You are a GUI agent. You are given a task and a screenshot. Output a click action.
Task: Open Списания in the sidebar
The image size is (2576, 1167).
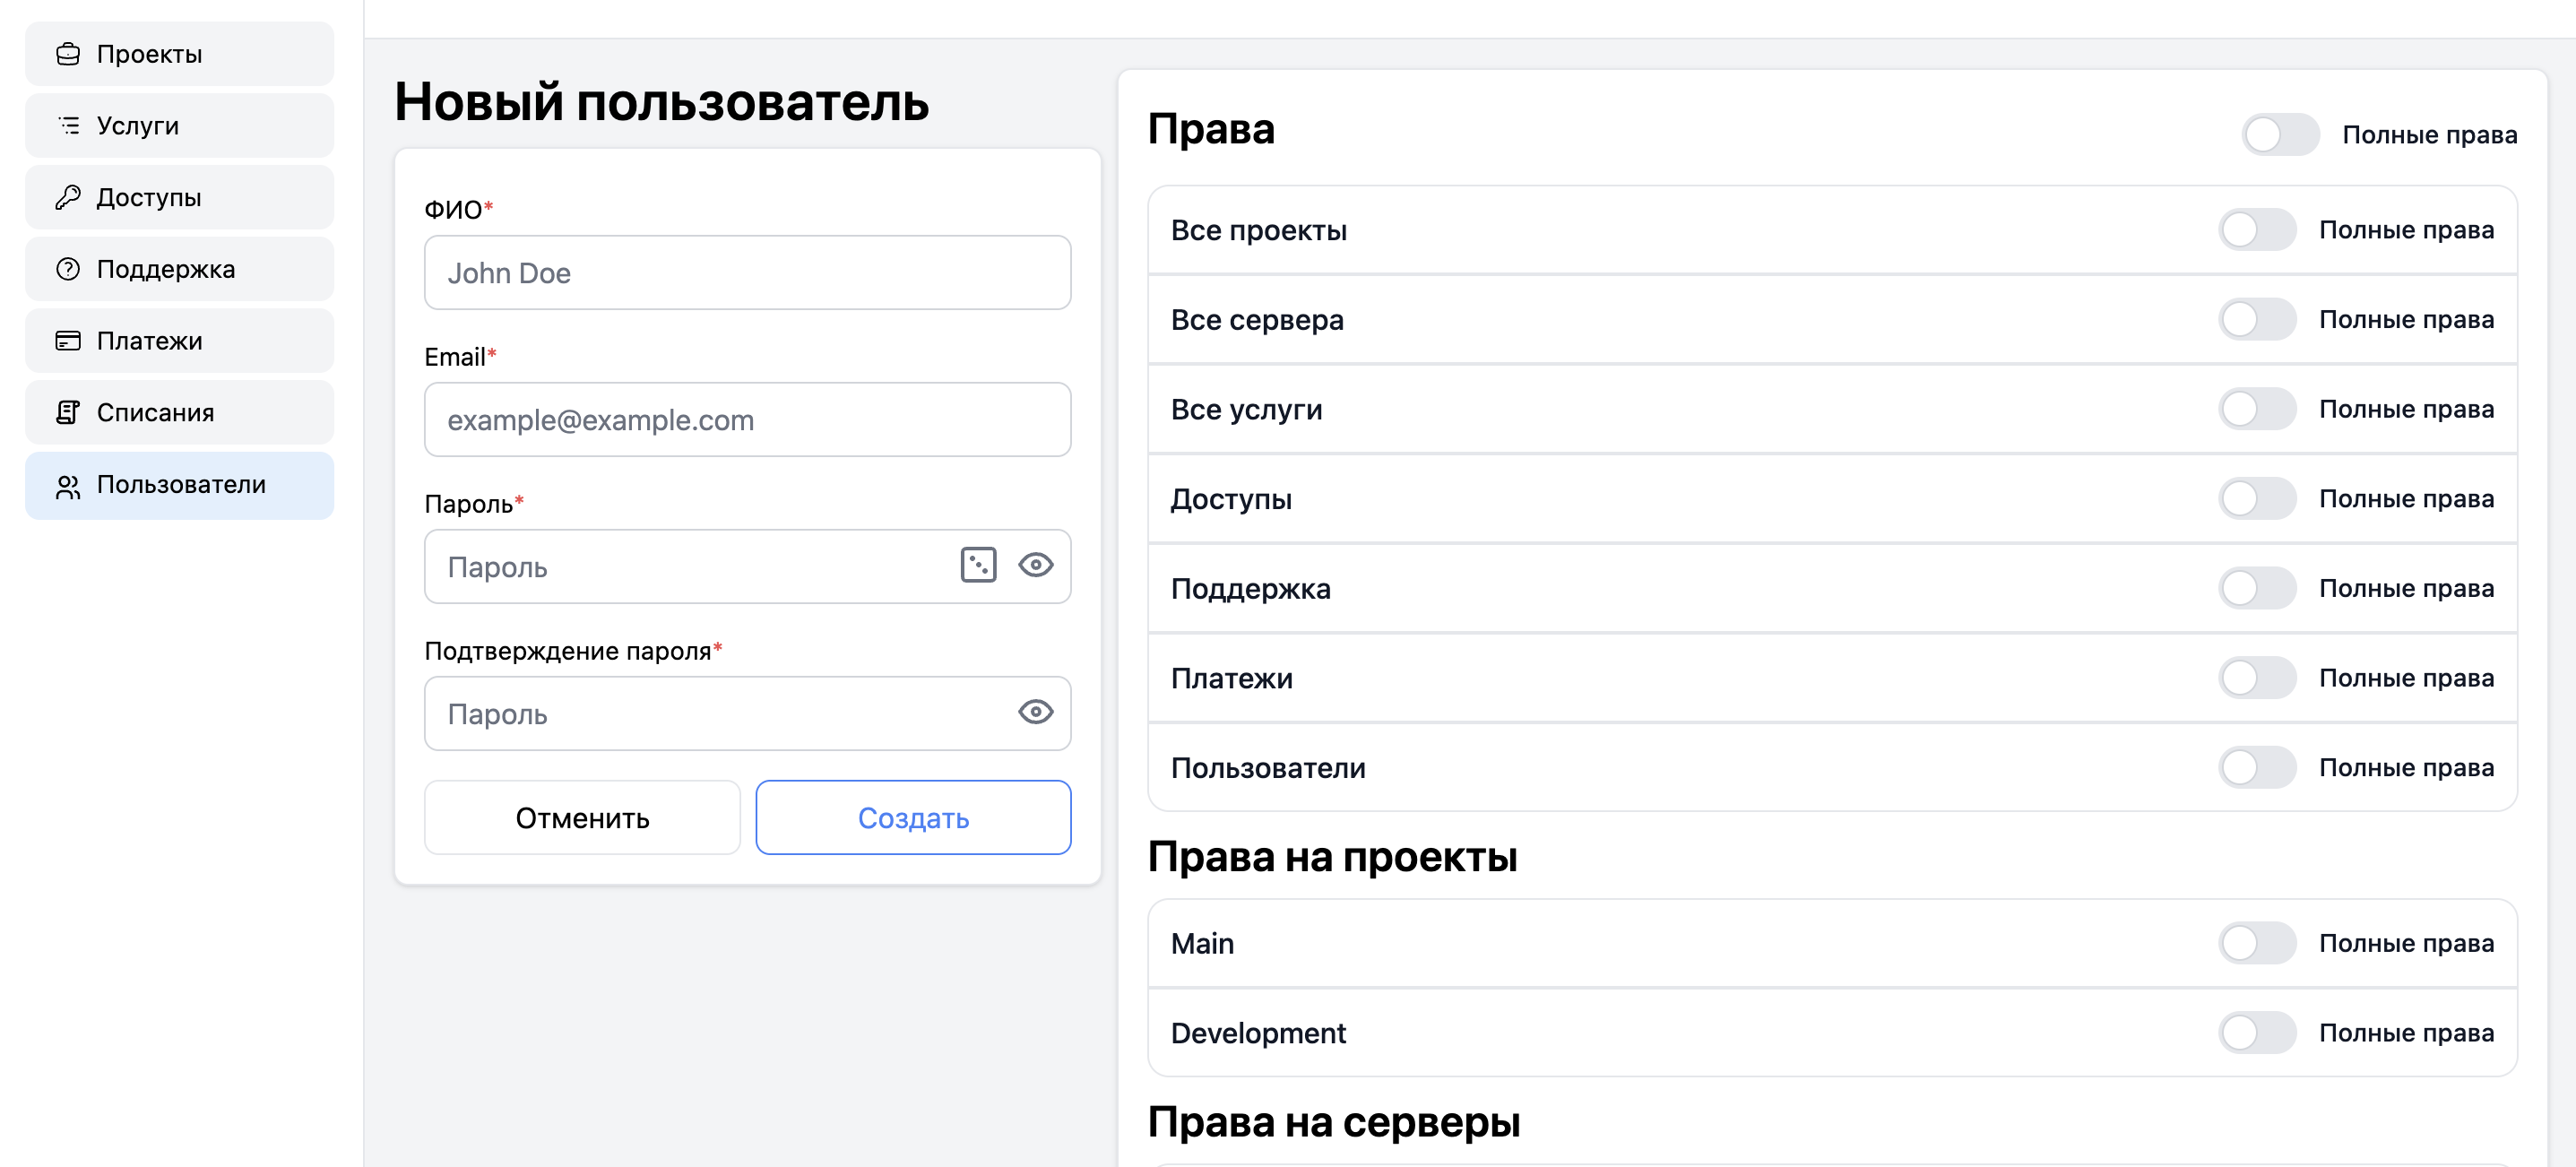pyautogui.click(x=180, y=412)
